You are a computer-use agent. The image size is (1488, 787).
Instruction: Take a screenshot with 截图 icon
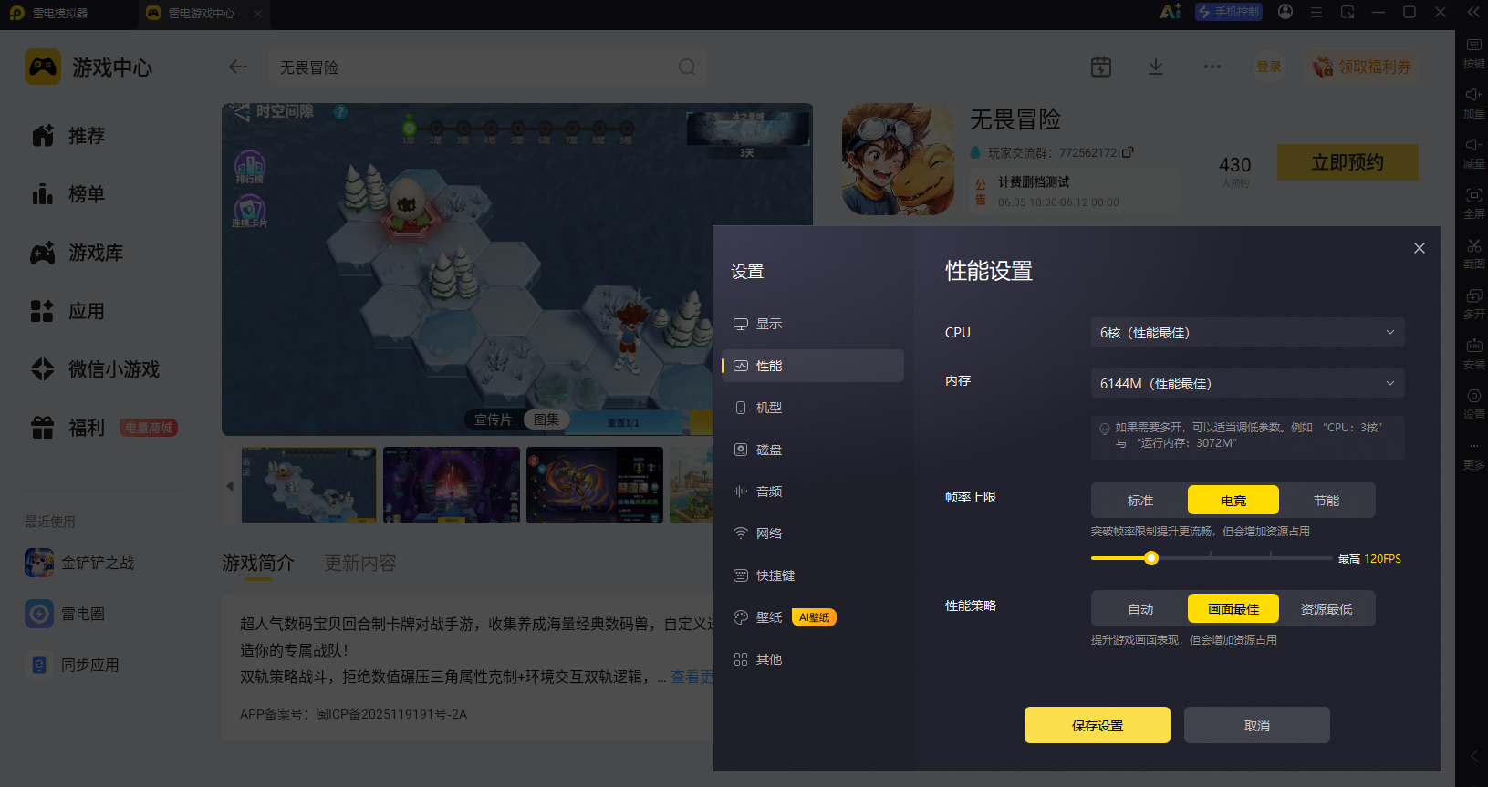coord(1474,254)
